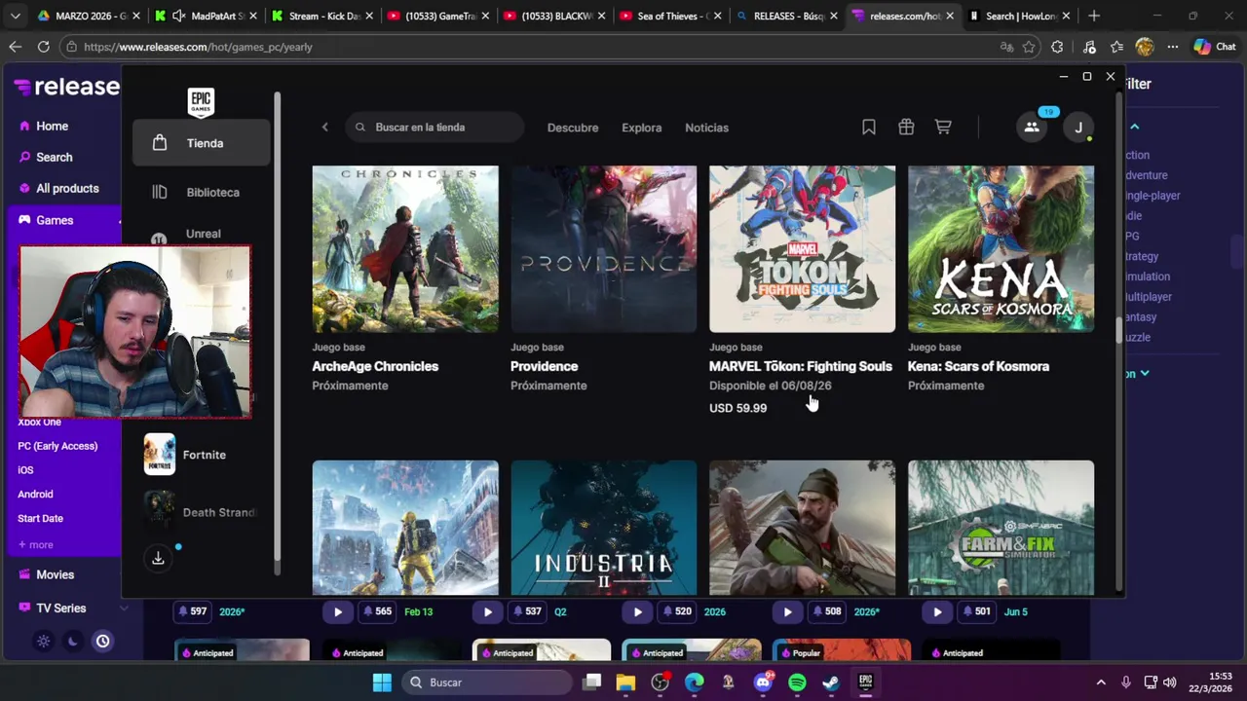Open the gift rewards icon in store header
Screen dimensions: 1247x701
906,128
